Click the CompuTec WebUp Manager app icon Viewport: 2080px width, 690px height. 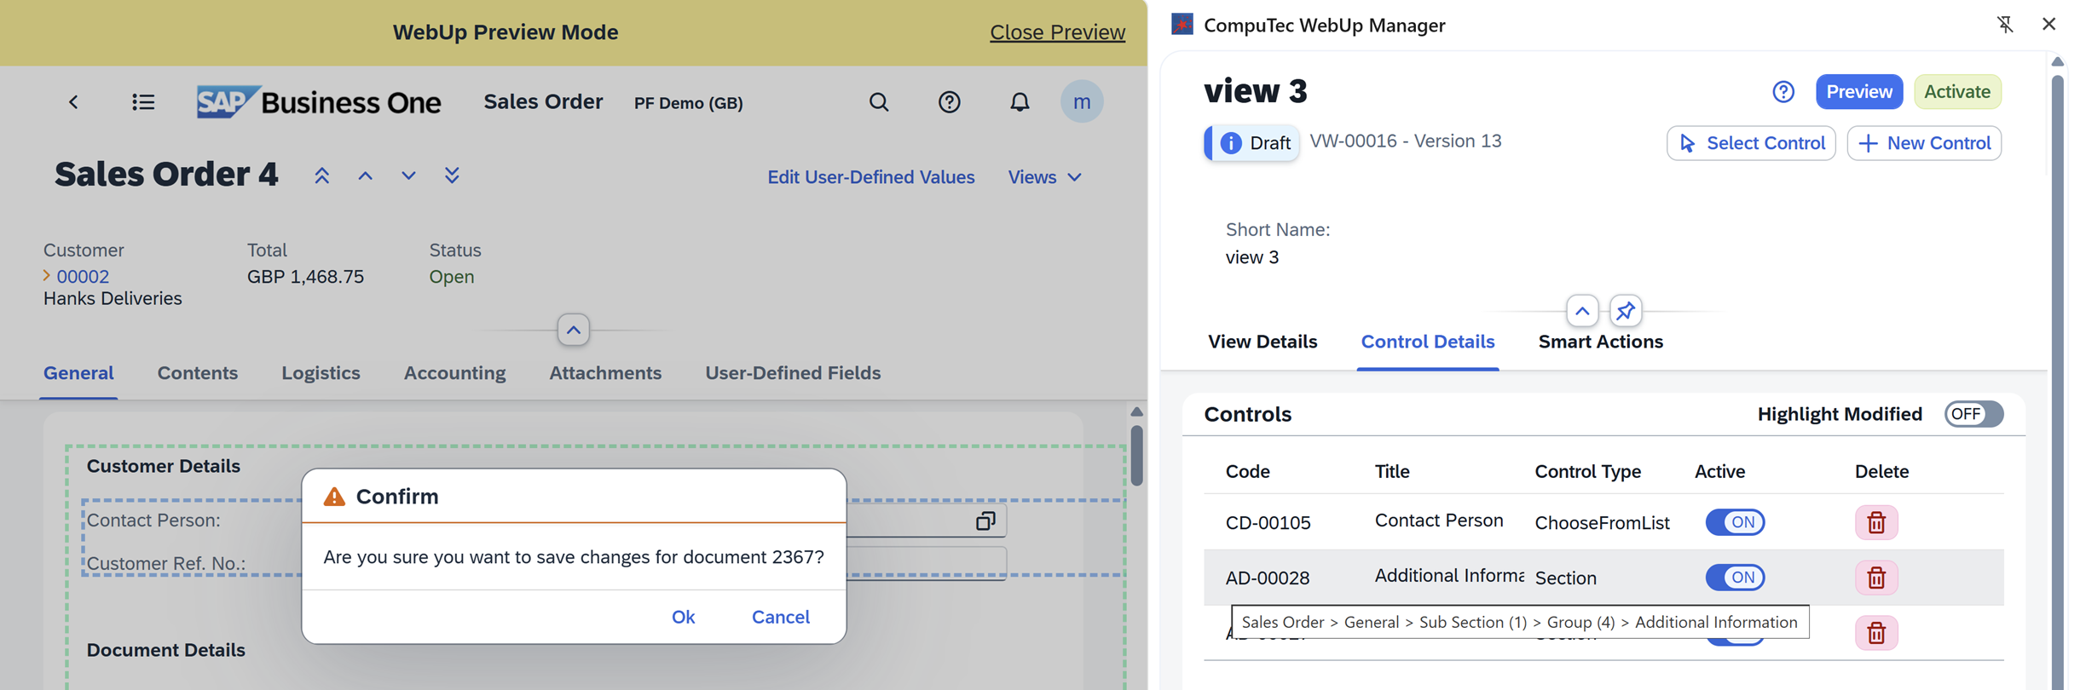1182,24
